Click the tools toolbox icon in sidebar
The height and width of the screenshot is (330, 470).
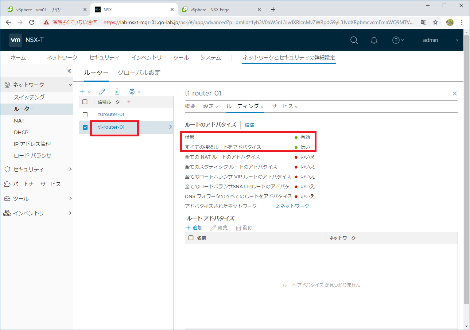pos(7,198)
